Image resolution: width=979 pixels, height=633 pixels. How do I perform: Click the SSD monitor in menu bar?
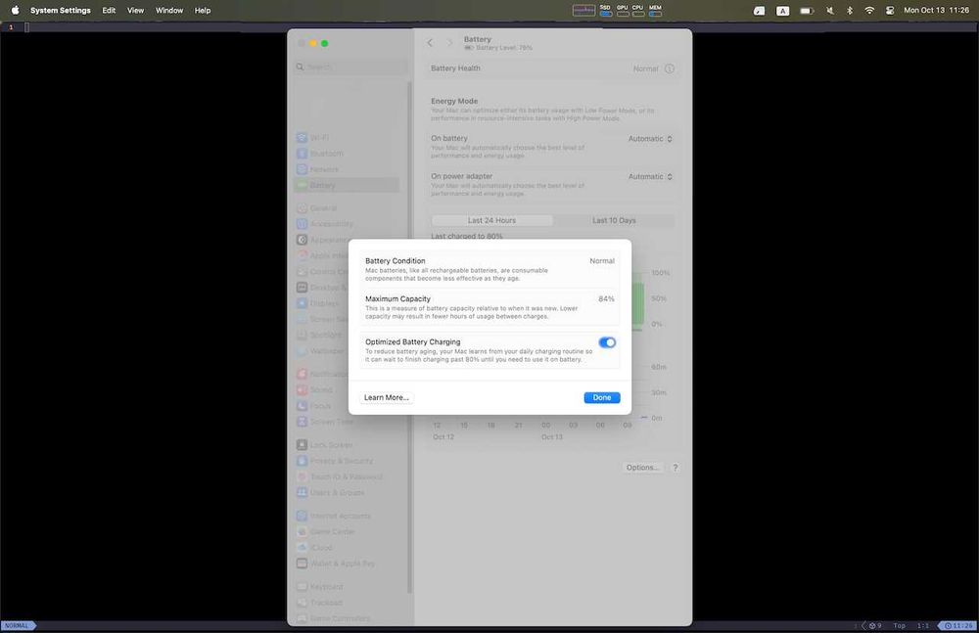click(x=606, y=10)
